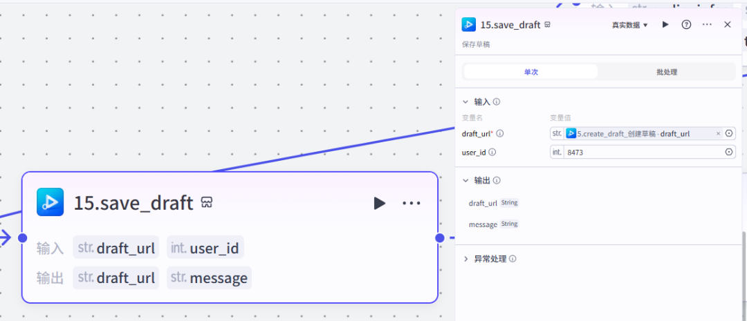
Task: Show info tooltip for 异常处理
Action: click(512, 259)
